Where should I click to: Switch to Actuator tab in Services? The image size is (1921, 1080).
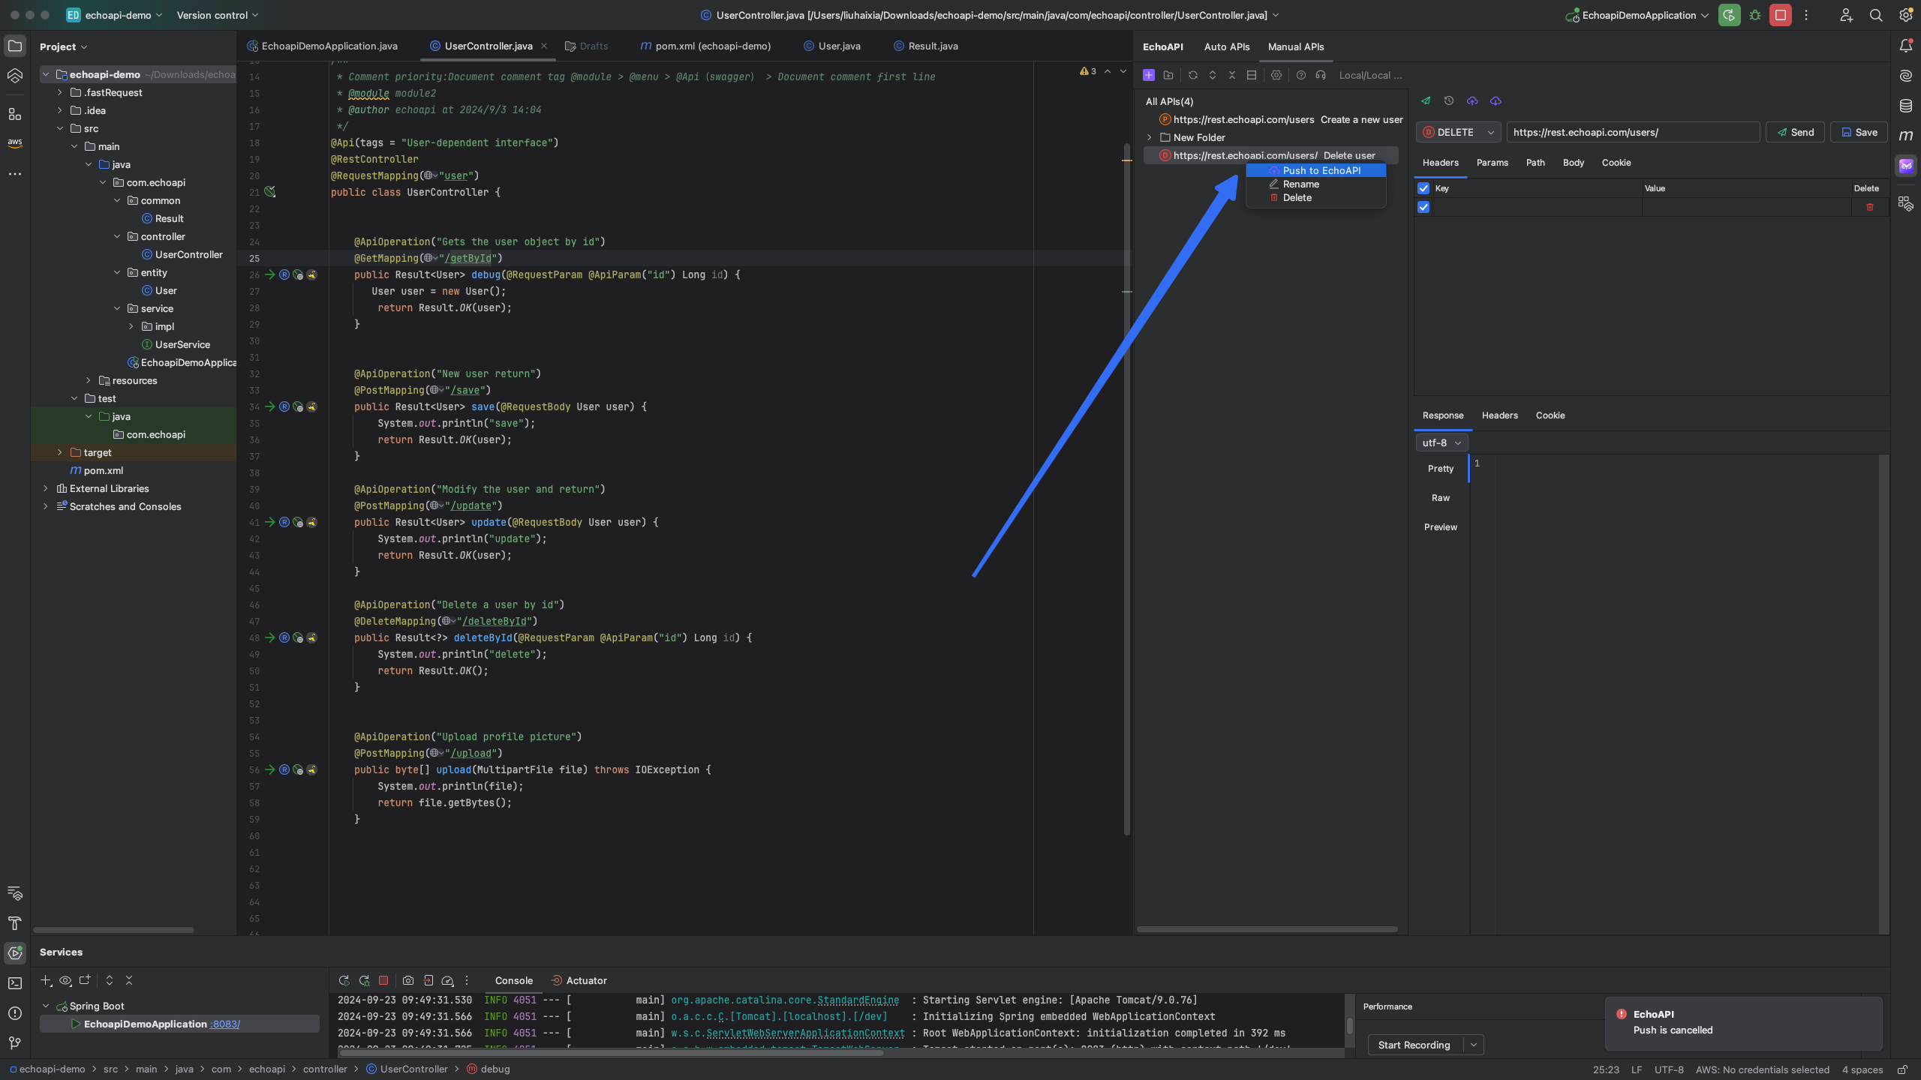click(579, 980)
